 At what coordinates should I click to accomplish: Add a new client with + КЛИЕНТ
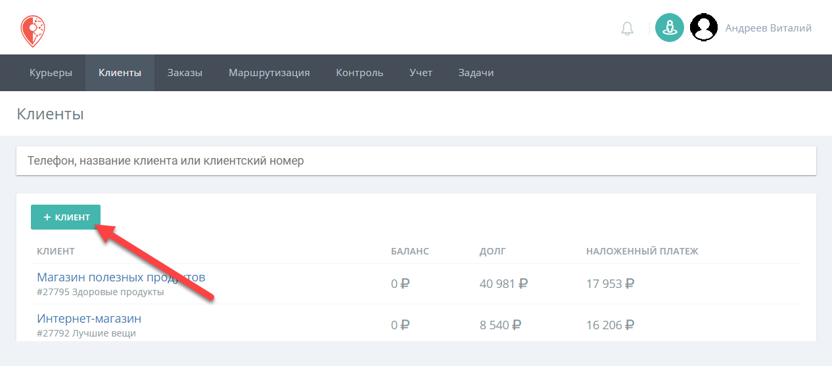66,217
